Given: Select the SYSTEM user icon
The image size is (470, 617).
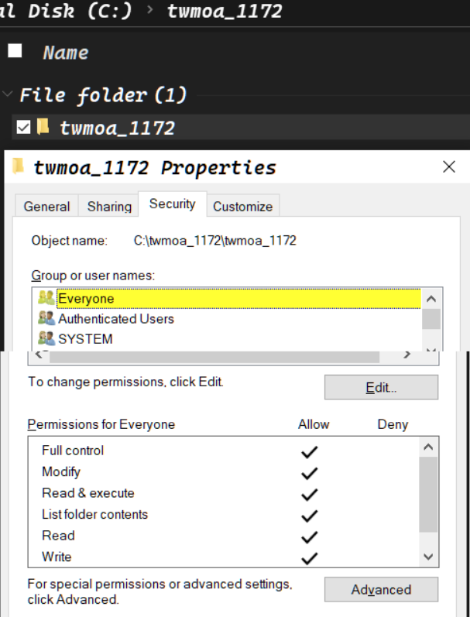Looking at the screenshot, I should click(x=46, y=338).
